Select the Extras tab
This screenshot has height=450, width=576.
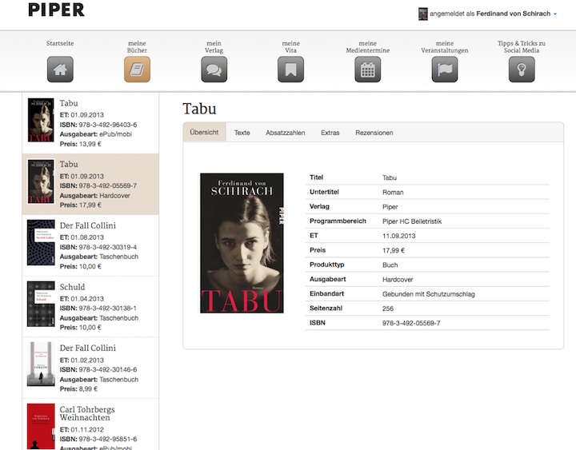point(330,133)
